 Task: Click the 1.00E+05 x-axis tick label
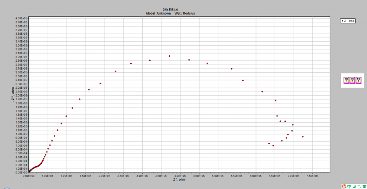[x=67, y=175]
